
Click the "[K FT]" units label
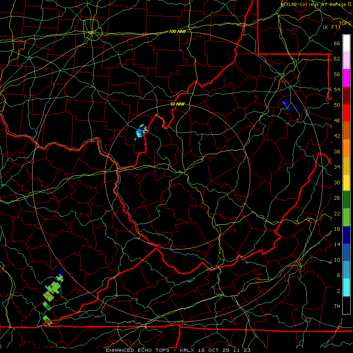coord(331,27)
